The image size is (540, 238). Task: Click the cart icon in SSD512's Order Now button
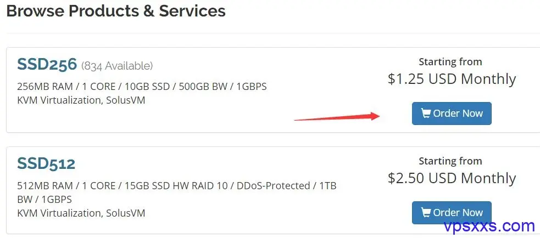tap(426, 213)
